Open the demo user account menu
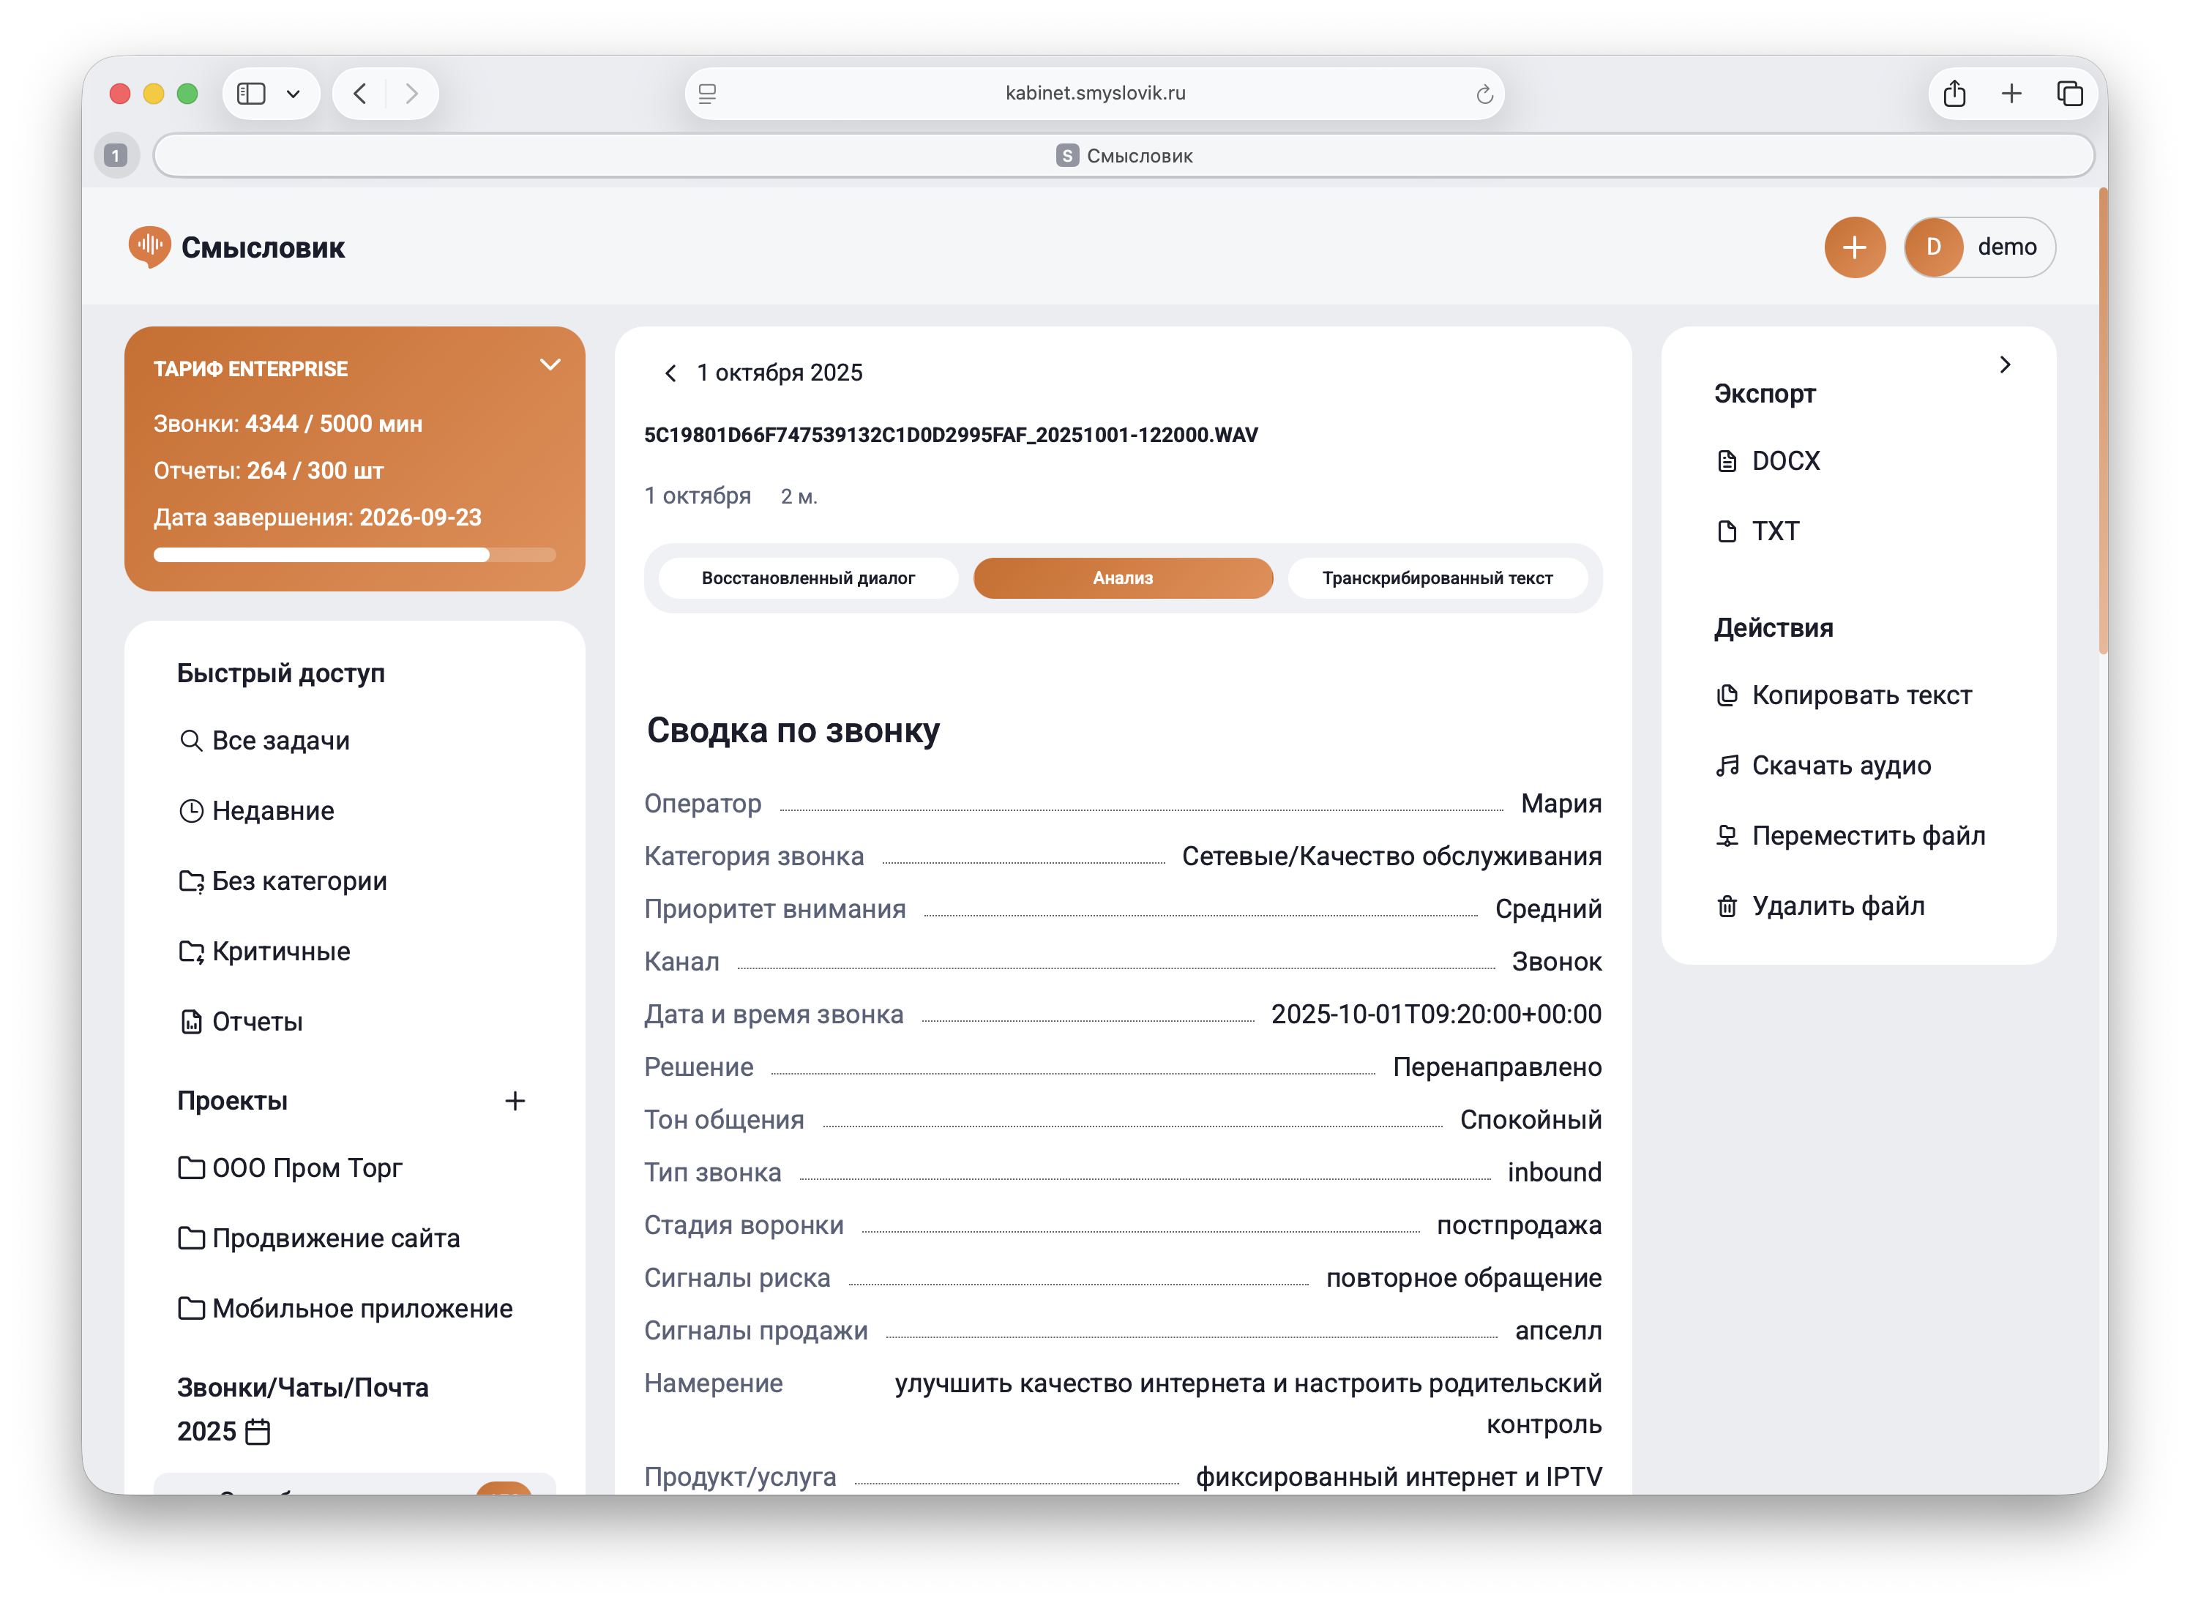Viewport: 2190px width, 1603px height. (x=1979, y=247)
